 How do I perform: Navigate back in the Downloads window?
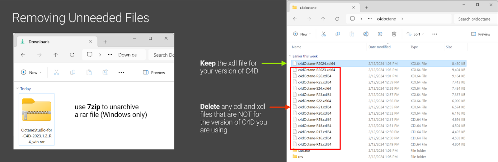[23, 55]
